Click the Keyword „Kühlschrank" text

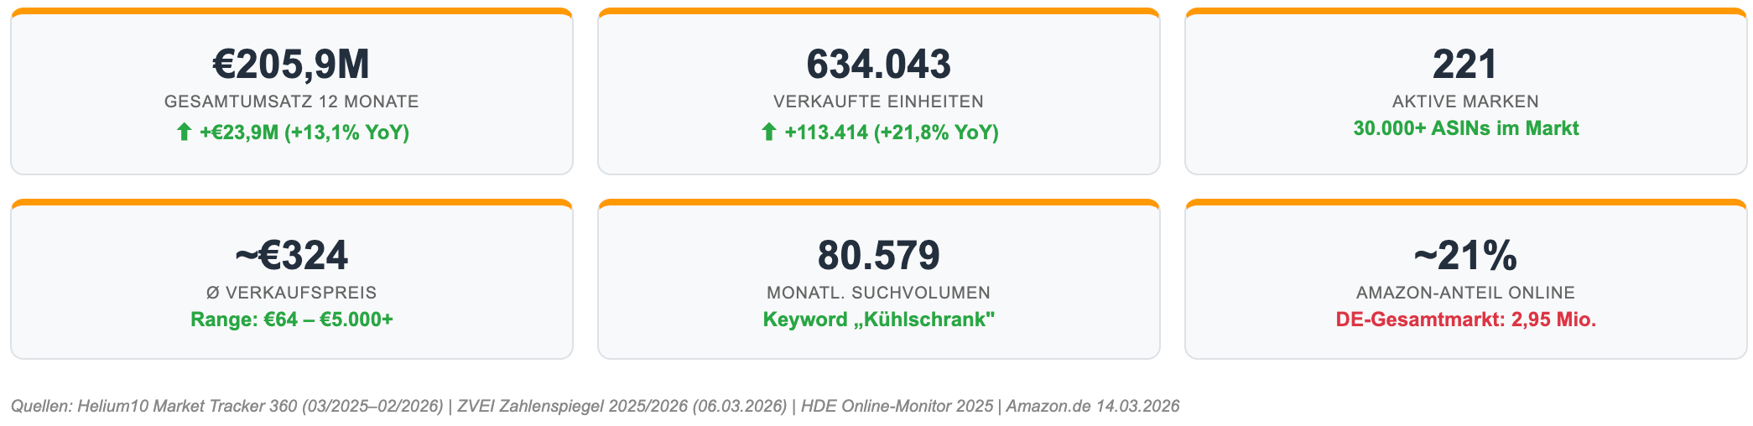[878, 319]
